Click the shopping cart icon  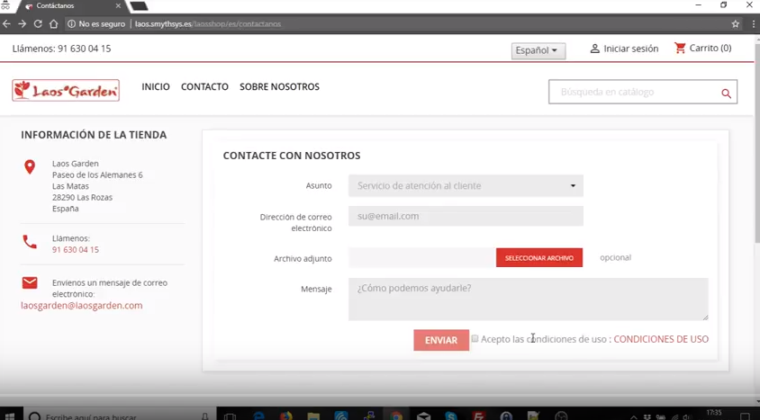[680, 49]
